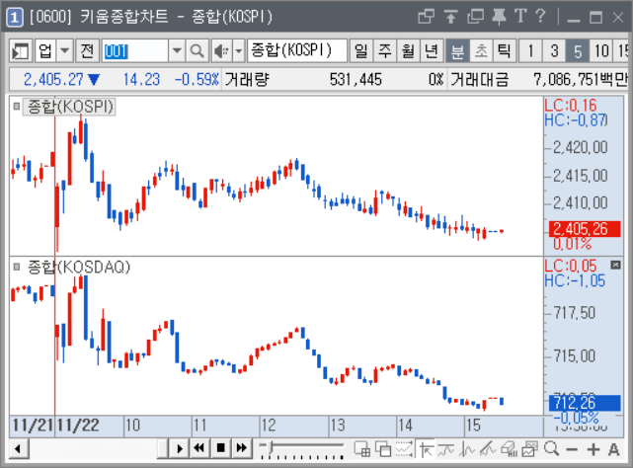Expand the index code history dropdown
The width and height of the screenshot is (633, 468).
pos(177,51)
